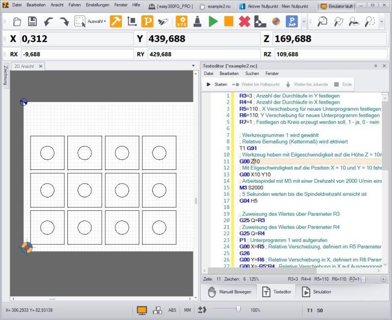392x320 pixels.
Task: Click the XYZ zero point icon
Action: click(181, 21)
